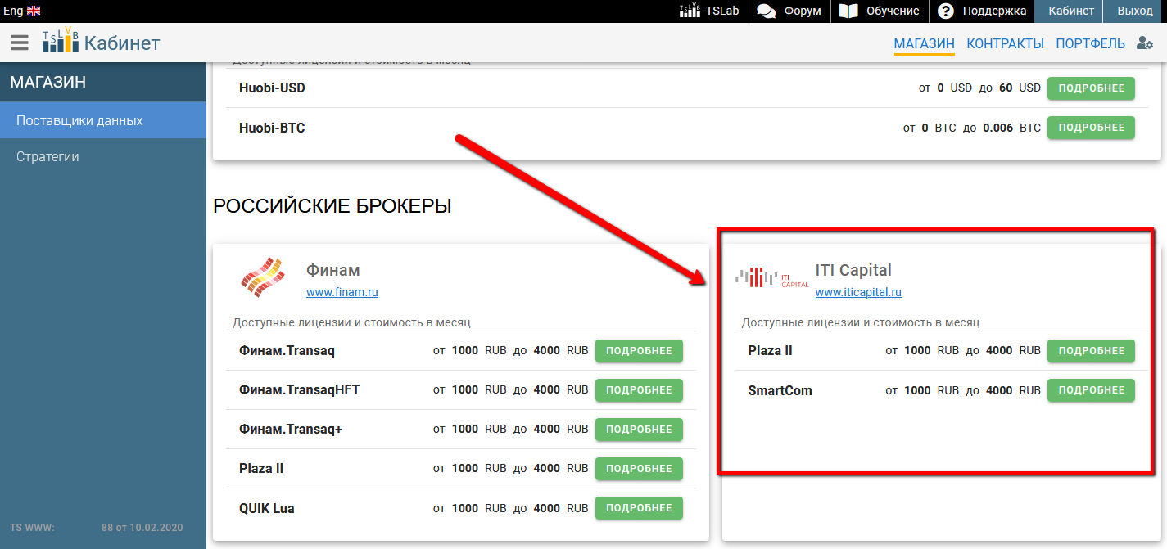Switch language via Eng label

pos(13,11)
